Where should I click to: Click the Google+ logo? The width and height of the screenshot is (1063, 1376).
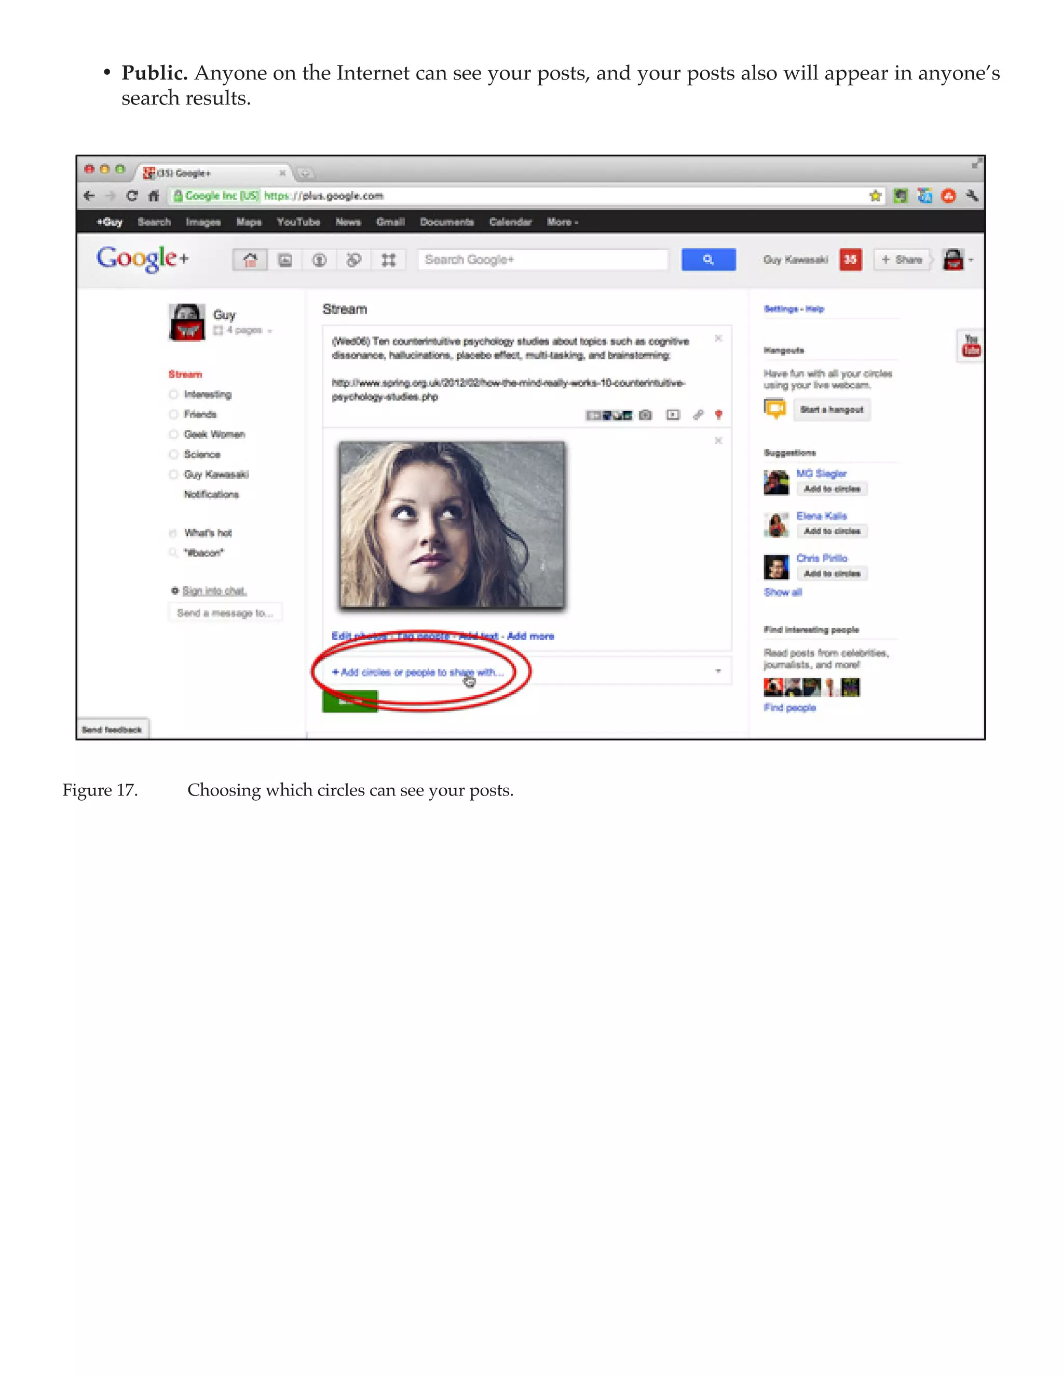(x=142, y=259)
